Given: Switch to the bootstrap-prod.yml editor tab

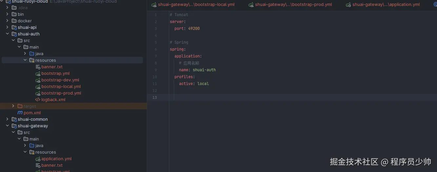Looking at the screenshot, I should 293,5.
